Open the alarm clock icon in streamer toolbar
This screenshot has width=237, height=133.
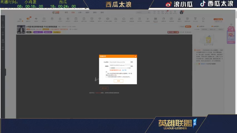[92, 19]
